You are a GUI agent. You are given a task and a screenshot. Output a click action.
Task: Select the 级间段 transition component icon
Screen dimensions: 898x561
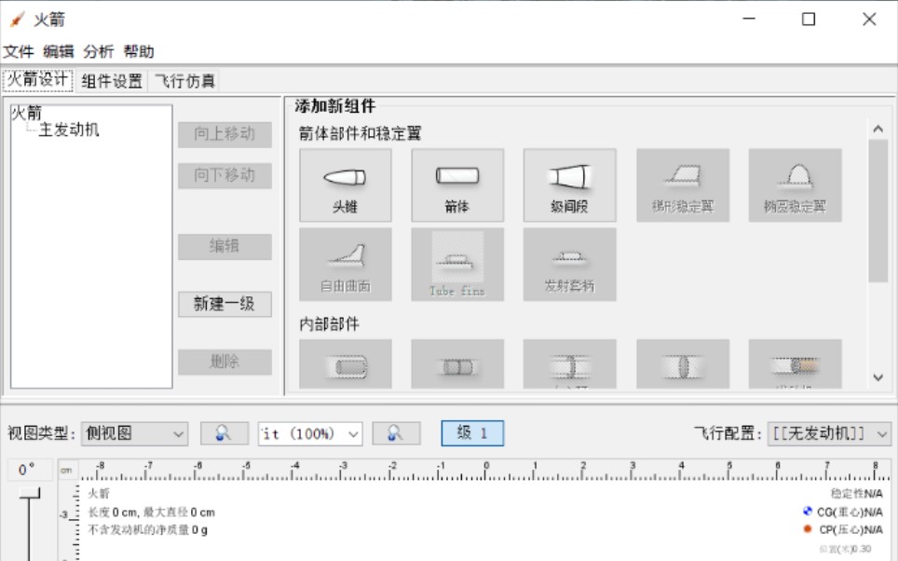567,185
